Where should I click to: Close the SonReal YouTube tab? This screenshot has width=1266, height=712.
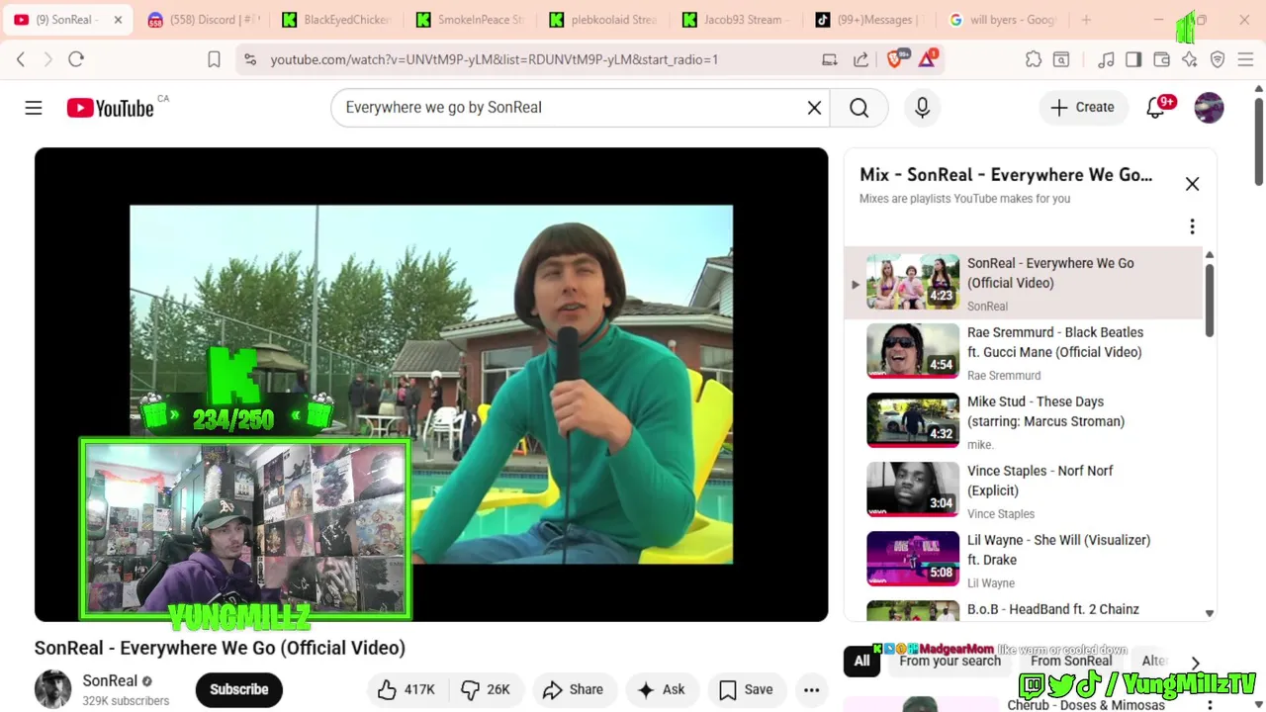pos(118,20)
